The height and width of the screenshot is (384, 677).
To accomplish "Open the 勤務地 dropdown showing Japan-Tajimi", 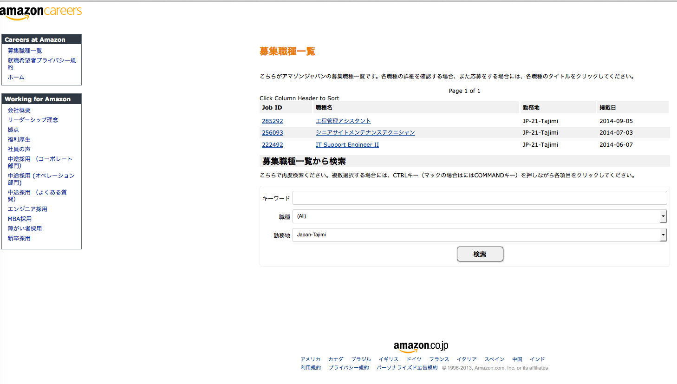I will pyautogui.click(x=480, y=235).
